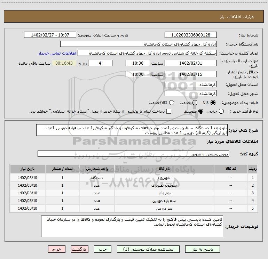The image size is (268, 259).
Task: Toggle the اسناد خزانه اسلامی payment checkbox
Action: 169,111
